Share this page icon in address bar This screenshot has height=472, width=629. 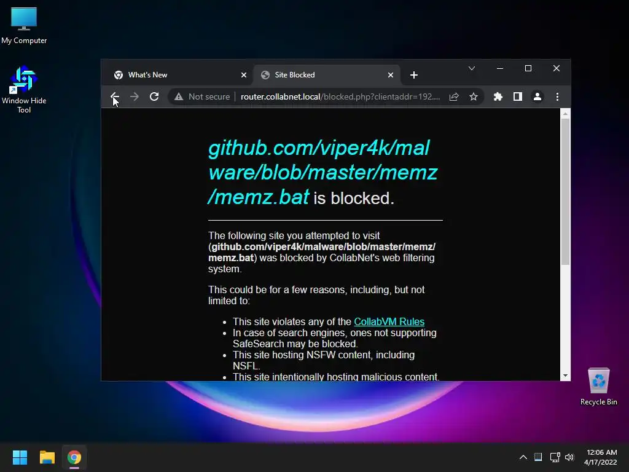click(x=454, y=96)
